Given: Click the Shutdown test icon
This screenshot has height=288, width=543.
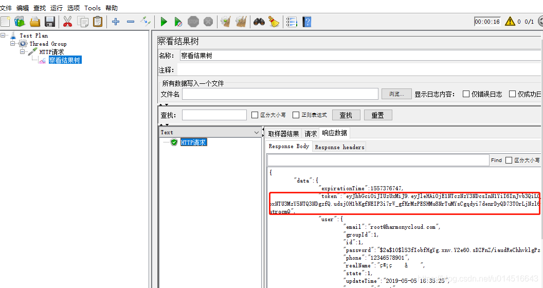Looking at the screenshot, I should 208,22.
